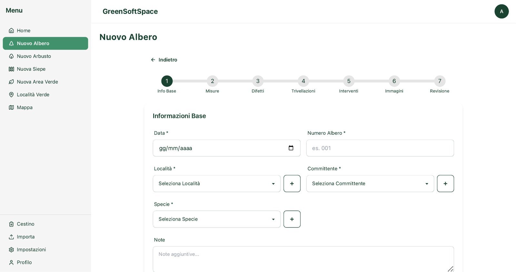Select Nuovo Albero in the sidebar menu
The height and width of the screenshot is (272, 516).
pos(45,43)
